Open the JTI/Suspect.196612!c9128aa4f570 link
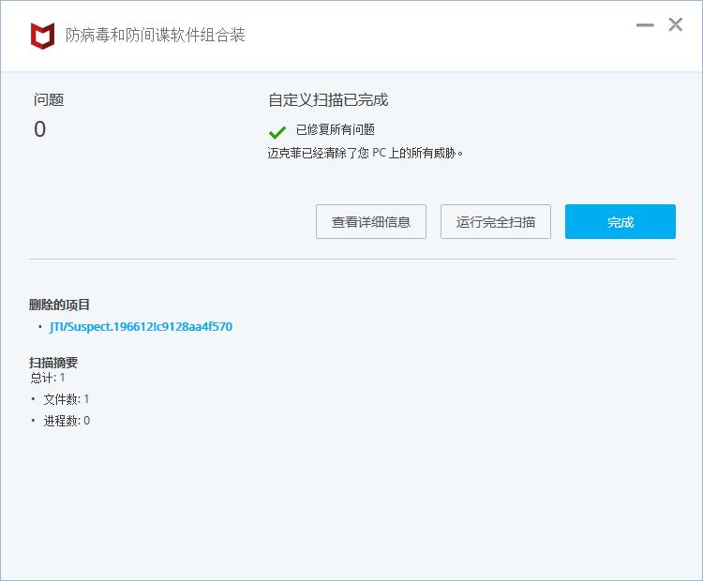Viewport: 703px width, 581px height. click(x=141, y=326)
